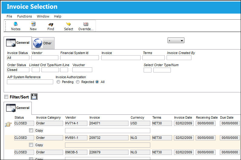Click the pointing hand row indicator icon

click(x=8, y=124)
